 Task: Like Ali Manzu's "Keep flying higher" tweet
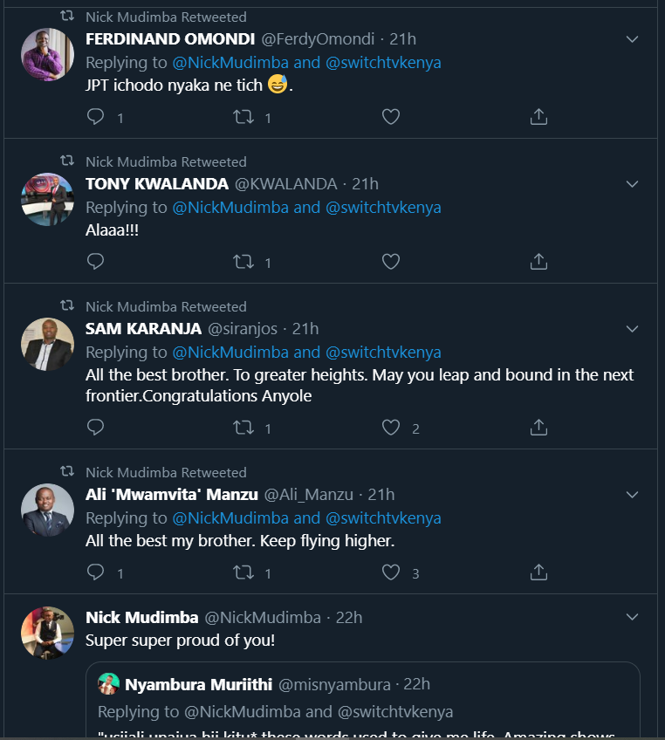[x=391, y=572]
